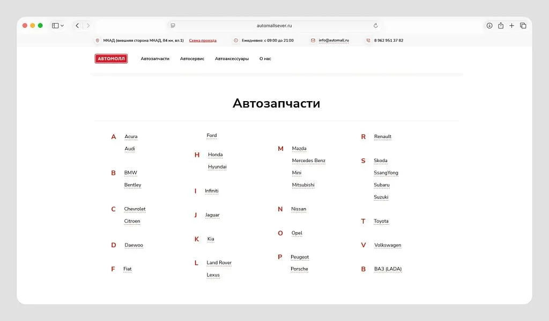
Task: Open the Автозапчасти menu item
Action: 155,59
